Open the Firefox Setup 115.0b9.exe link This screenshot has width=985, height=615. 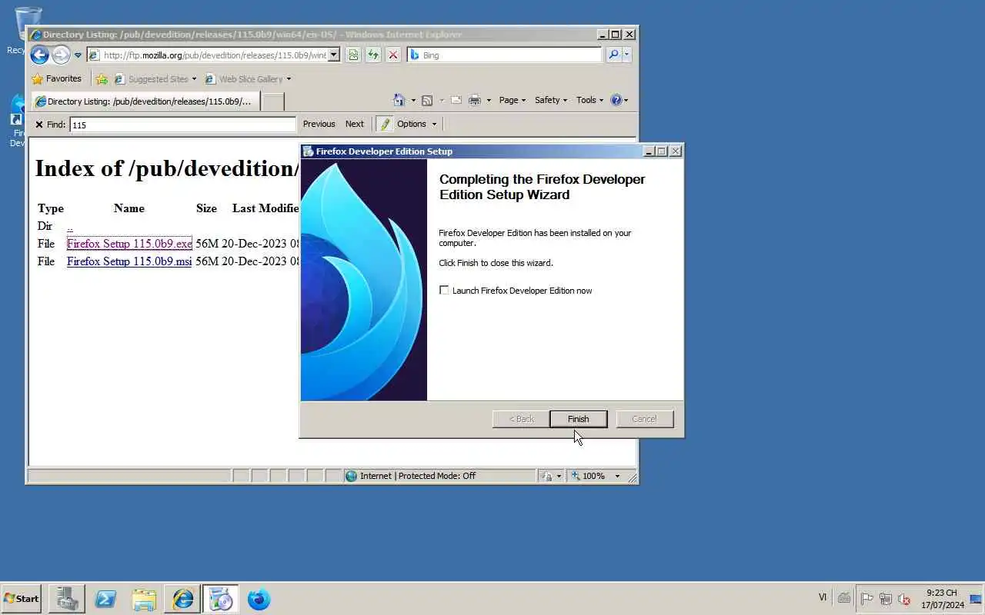[x=129, y=244]
